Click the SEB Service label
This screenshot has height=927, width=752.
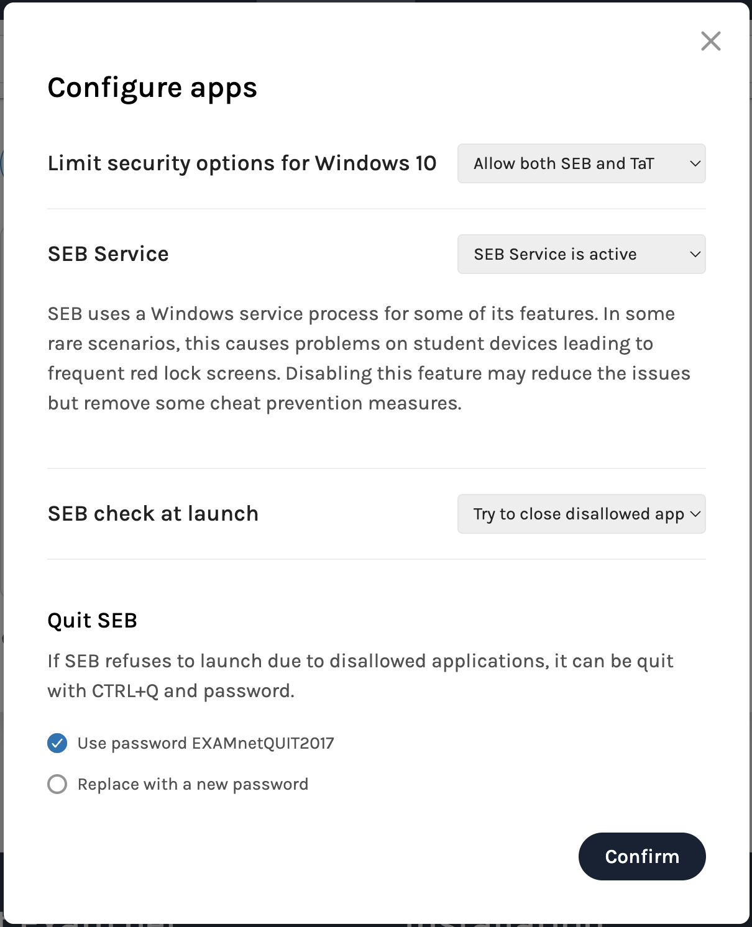coord(108,254)
